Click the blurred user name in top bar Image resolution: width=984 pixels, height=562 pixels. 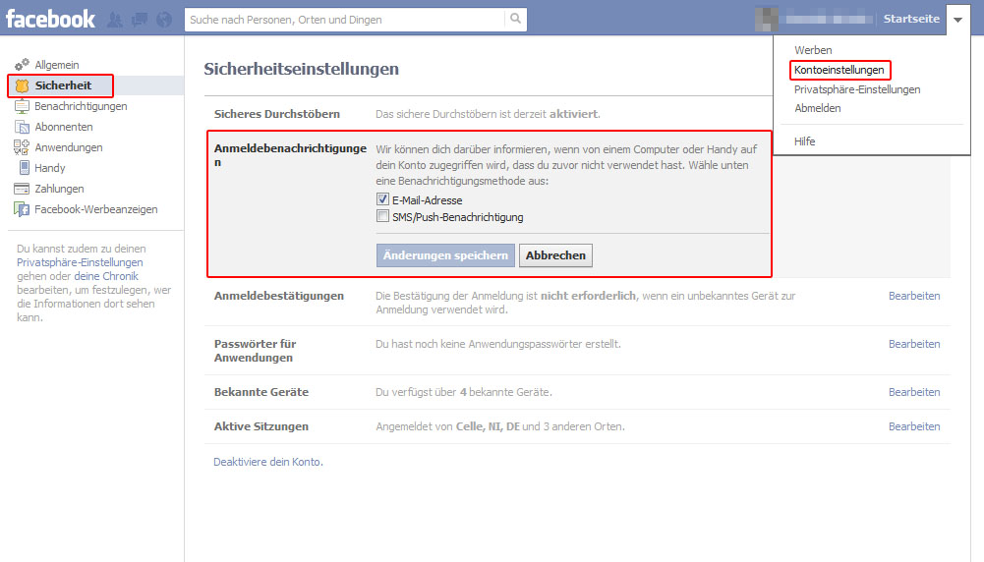[x=829, y=20]
